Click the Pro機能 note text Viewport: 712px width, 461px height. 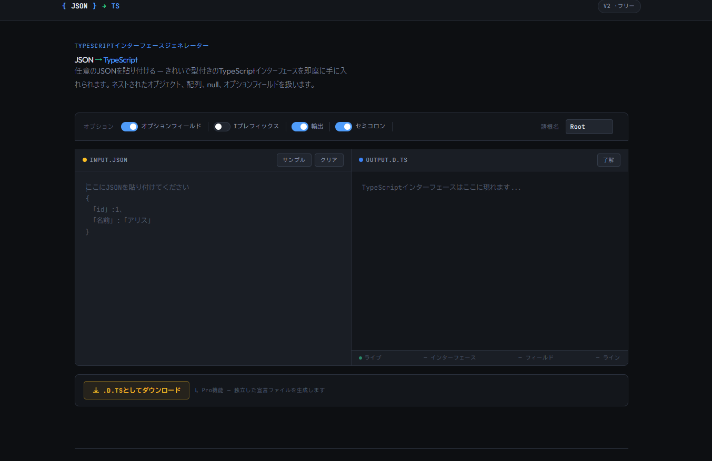[x=259, y=391]
